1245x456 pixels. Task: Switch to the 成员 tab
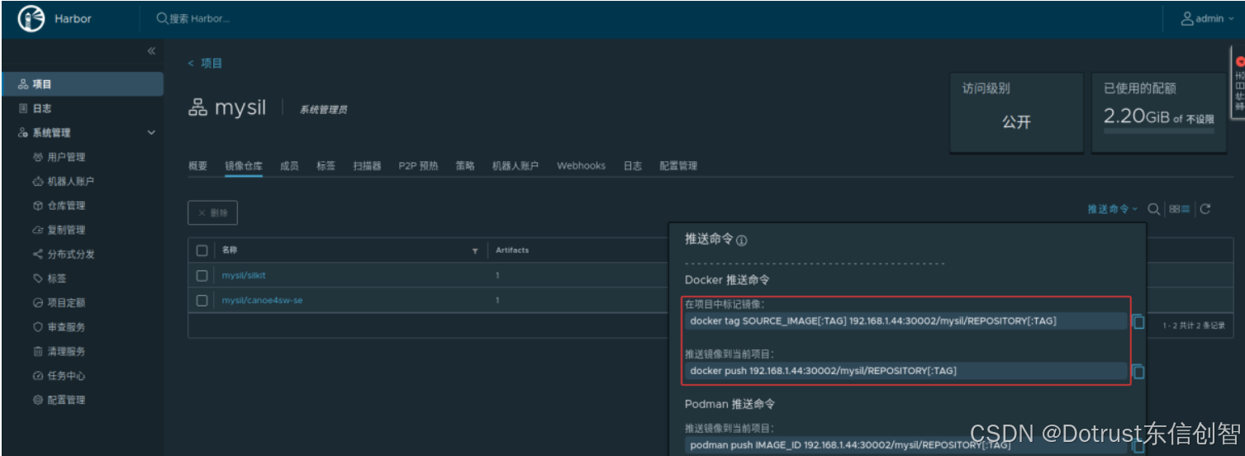[289, 166]
